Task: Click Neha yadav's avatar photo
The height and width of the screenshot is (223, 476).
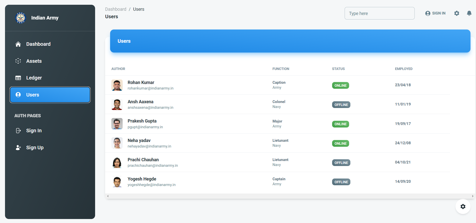Action: pos(117,143)
